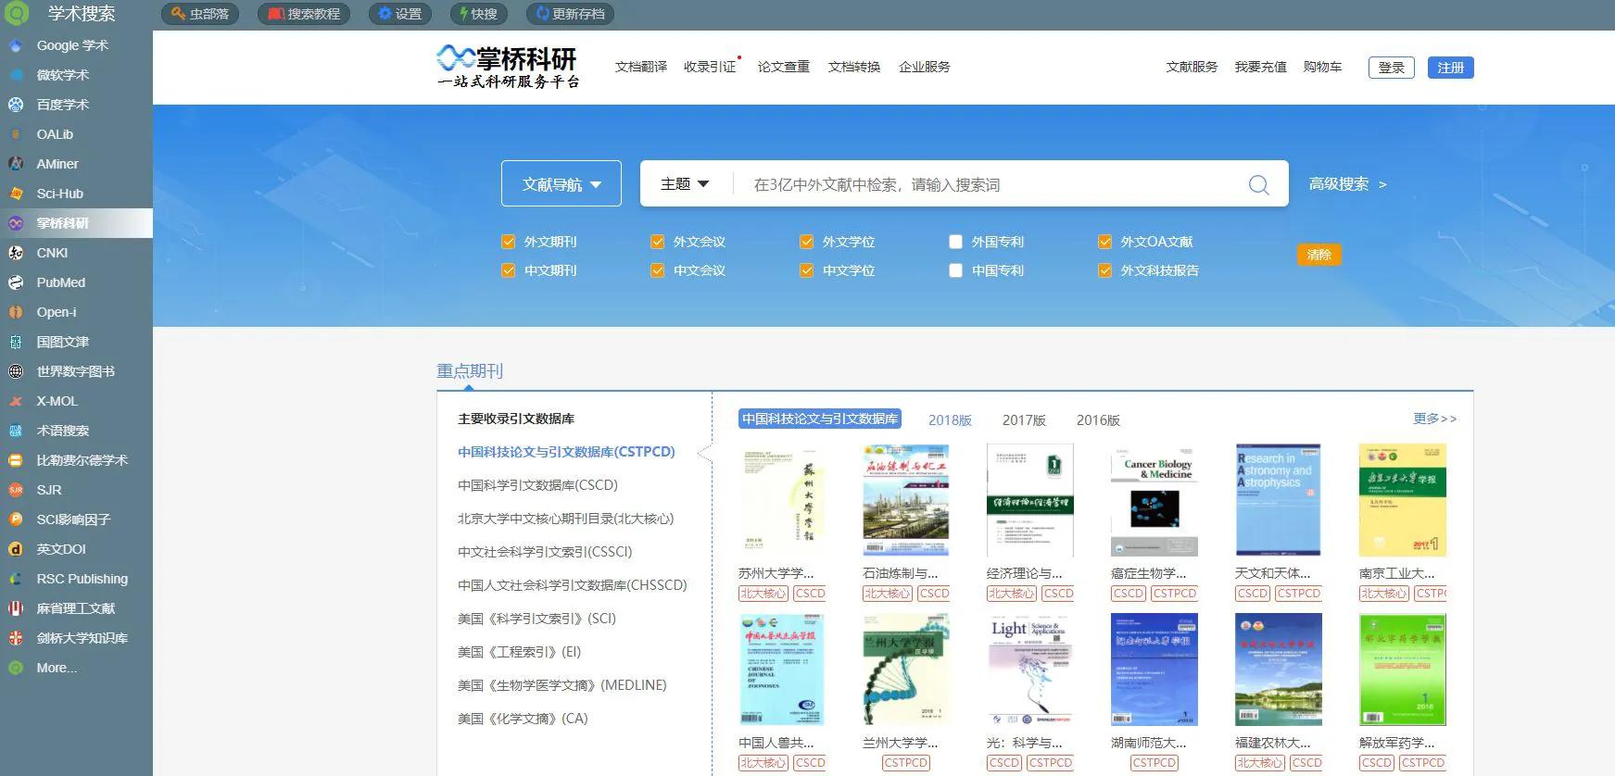
Task: Click the 注册 button
Action: (x=1451, y=68)
